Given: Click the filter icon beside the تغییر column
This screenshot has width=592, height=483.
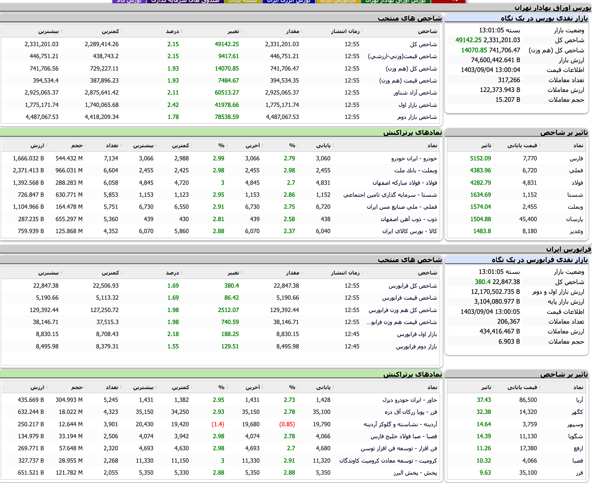Looking at the screenshot, I should pos(242,31).
